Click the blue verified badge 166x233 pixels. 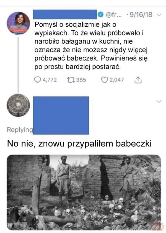101,14
